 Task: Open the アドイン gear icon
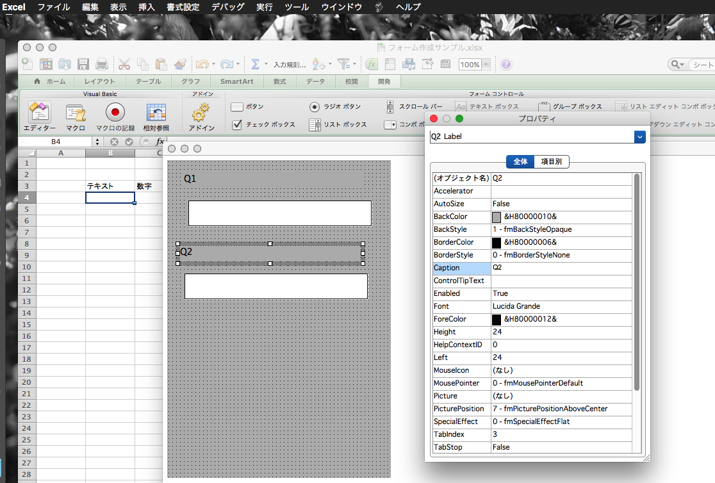[201, 113]
